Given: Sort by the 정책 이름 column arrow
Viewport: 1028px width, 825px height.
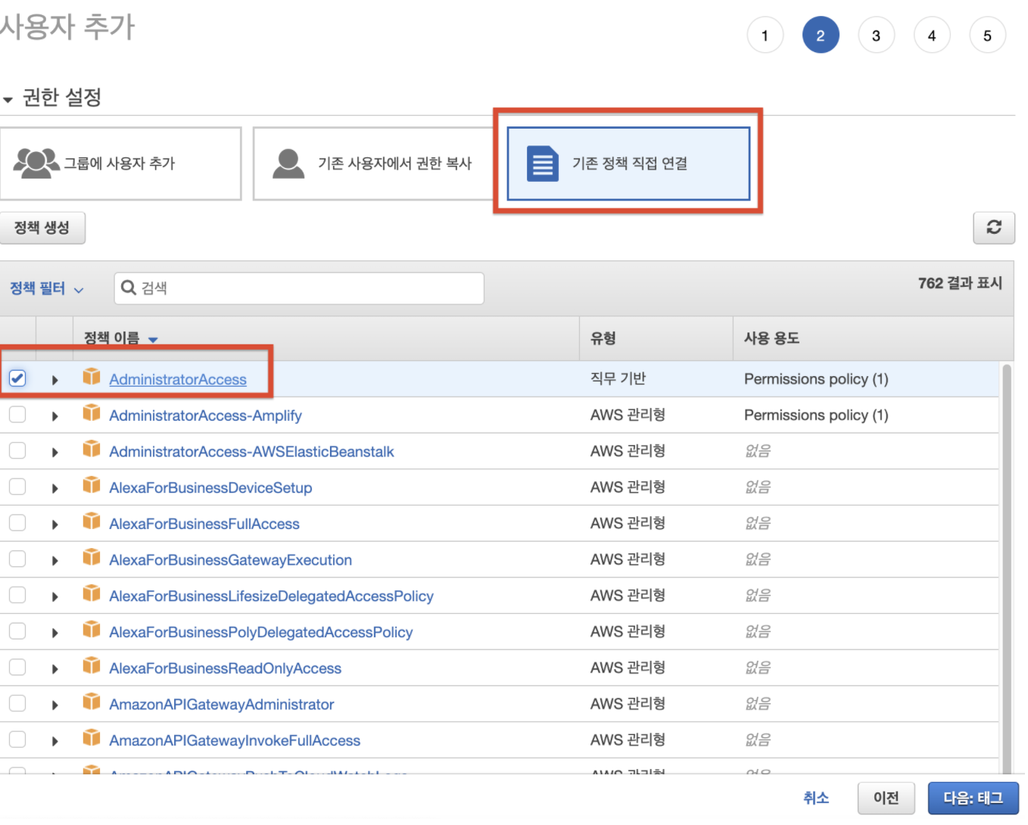Looking at the screenshot, I should pyautogui.click(x=153, y=340).
